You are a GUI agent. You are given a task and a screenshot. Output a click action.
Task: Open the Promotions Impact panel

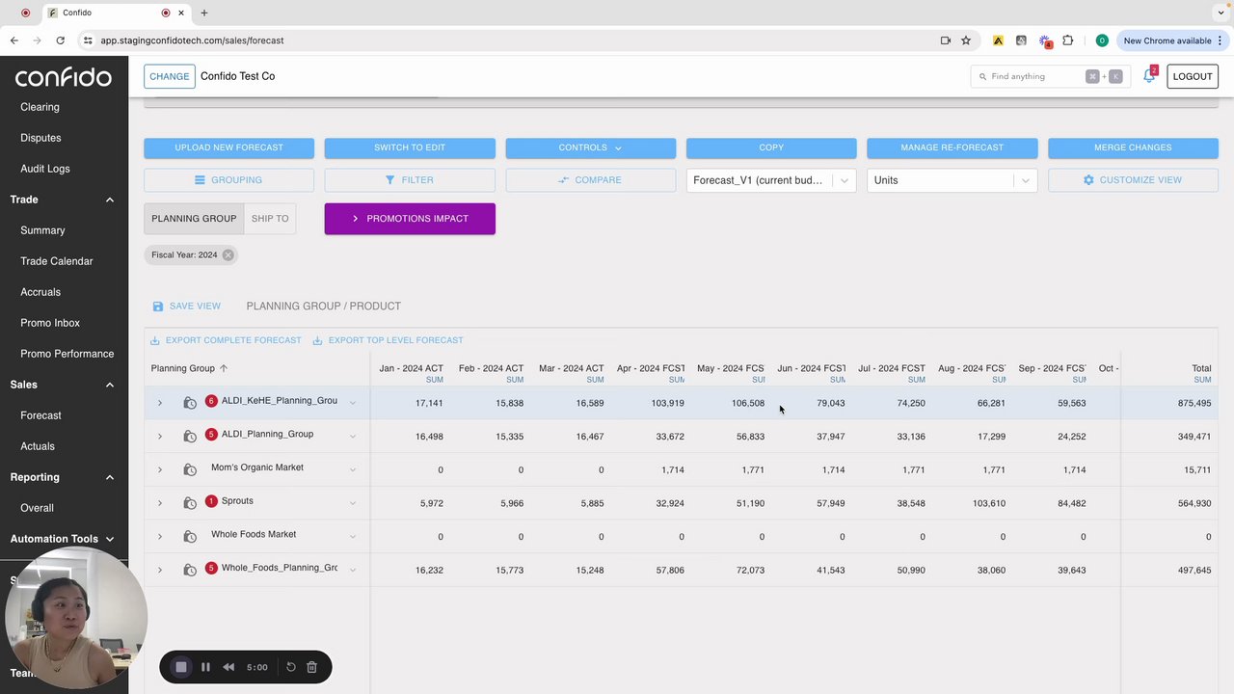click(410, 219)
